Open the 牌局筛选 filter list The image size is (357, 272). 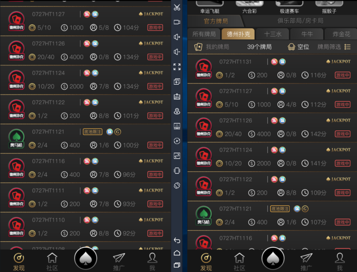point(334,47)
